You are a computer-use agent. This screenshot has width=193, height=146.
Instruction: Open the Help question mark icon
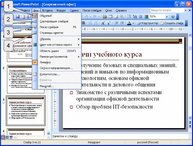click(x=173, y=17)
